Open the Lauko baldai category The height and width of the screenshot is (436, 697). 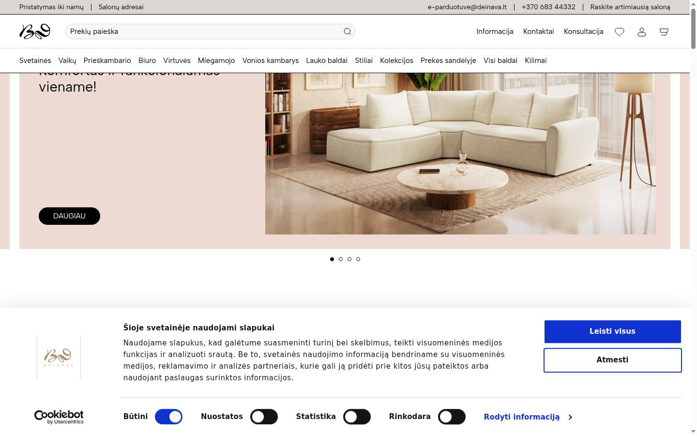click(x=327, y=61)
